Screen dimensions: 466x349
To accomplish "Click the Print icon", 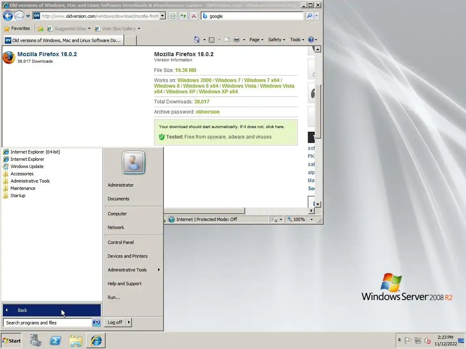I will click(x=237, y=40).
